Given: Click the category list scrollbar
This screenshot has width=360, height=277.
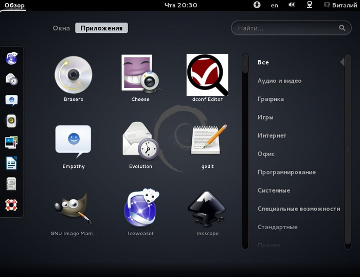Looking at the screenshot, I should (348, 151).
